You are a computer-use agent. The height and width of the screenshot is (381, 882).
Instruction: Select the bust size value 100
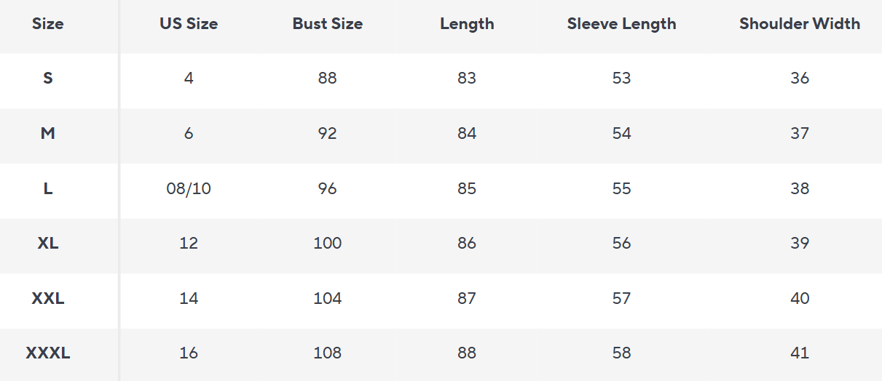tap(328, 244)
